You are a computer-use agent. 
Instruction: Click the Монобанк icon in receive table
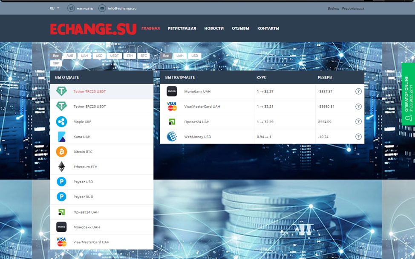pos(172,91)
